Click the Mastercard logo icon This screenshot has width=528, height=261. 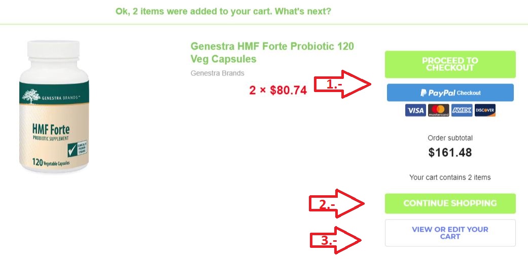click(x=438, y=110)
